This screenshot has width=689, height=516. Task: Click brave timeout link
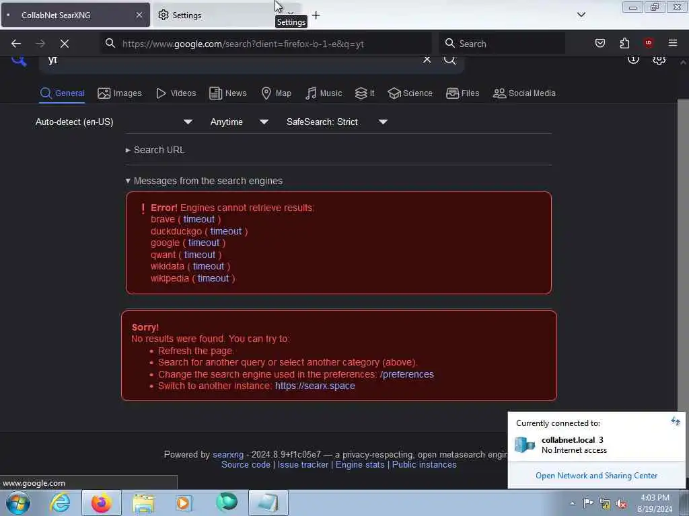(x=199, y=220)
